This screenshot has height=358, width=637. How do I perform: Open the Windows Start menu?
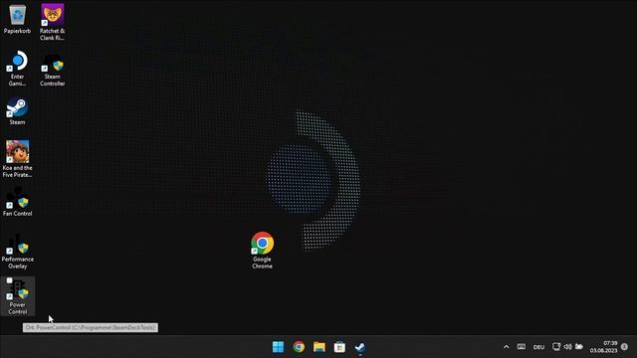pos(279,347)
